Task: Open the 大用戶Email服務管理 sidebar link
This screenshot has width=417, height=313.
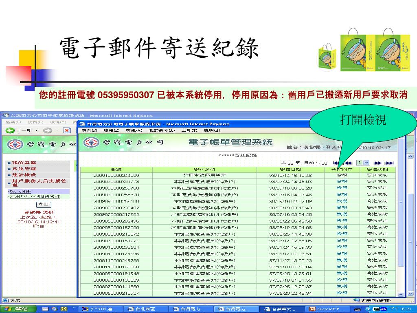Action: [35, 197]
